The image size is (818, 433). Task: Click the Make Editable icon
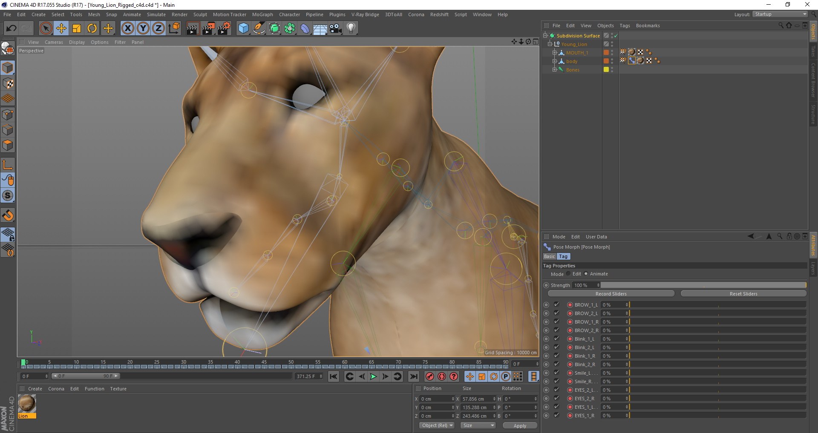(8, 49)
